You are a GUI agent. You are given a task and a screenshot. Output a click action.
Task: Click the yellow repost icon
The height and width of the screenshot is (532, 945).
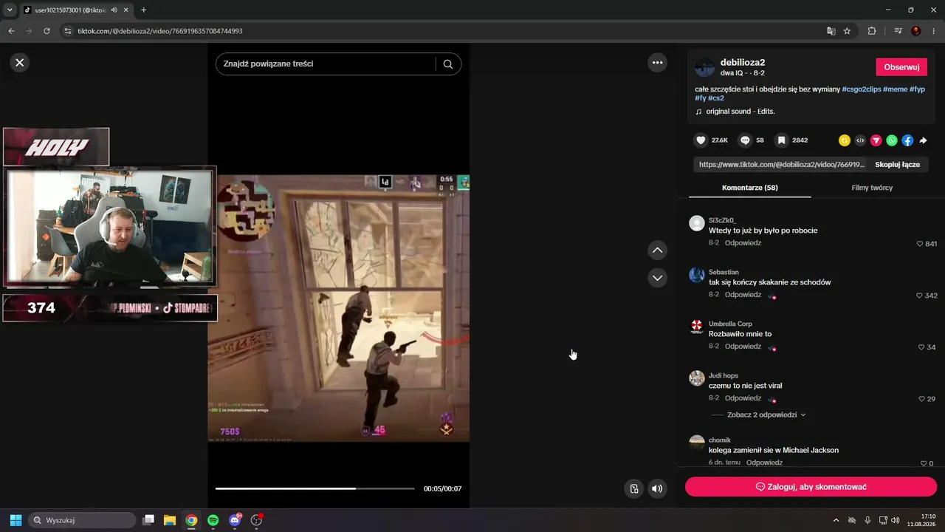point(845,140)
